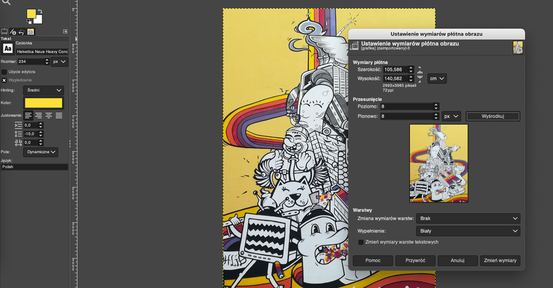Click the Pionowo offset field
The image size is (553, 288).
[407, 116]
